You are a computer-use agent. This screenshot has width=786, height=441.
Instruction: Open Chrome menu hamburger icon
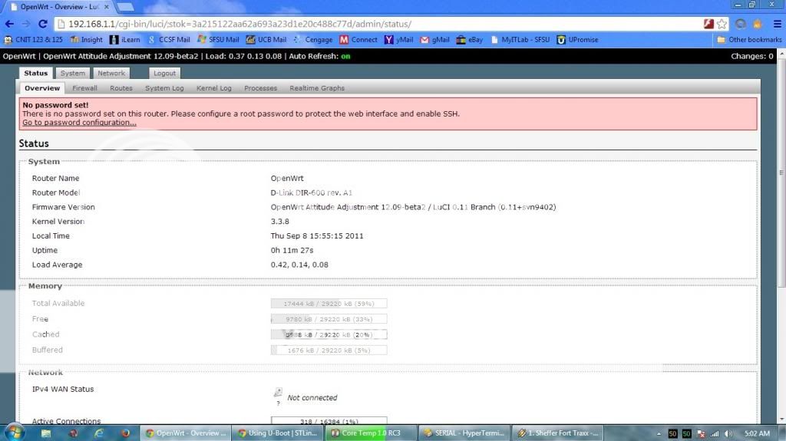[777, 24]
